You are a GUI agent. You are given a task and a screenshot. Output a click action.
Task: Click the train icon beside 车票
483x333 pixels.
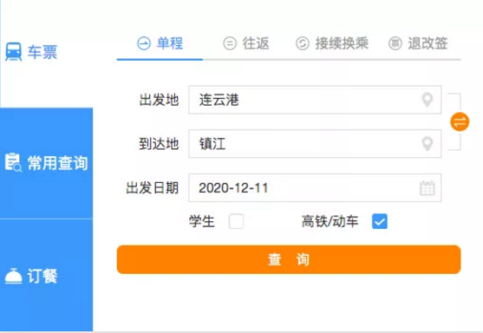tap(13, 52)
